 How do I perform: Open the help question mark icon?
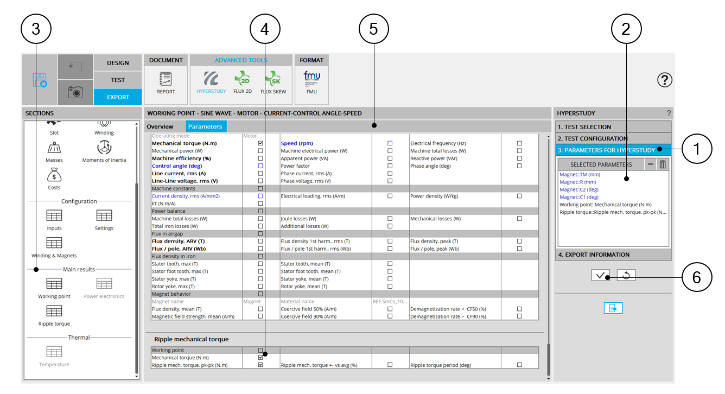[x=664, y=80]
